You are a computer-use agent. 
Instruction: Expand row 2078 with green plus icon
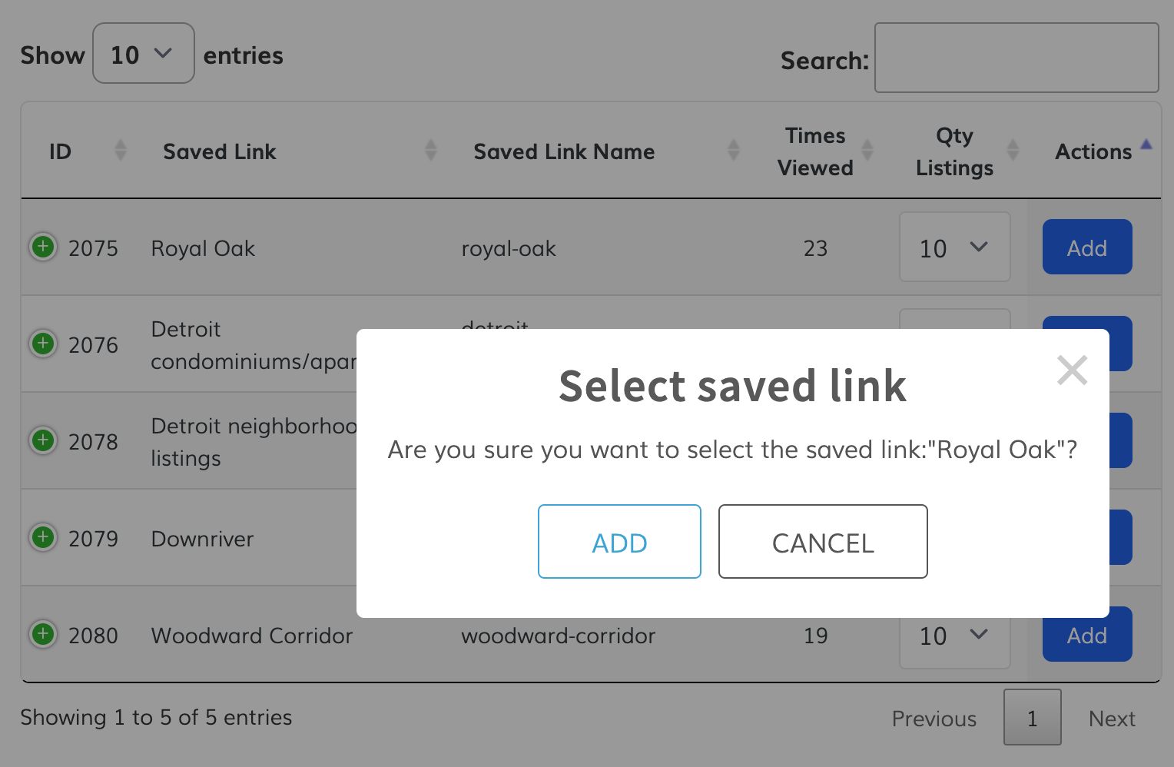pos(43,440)
